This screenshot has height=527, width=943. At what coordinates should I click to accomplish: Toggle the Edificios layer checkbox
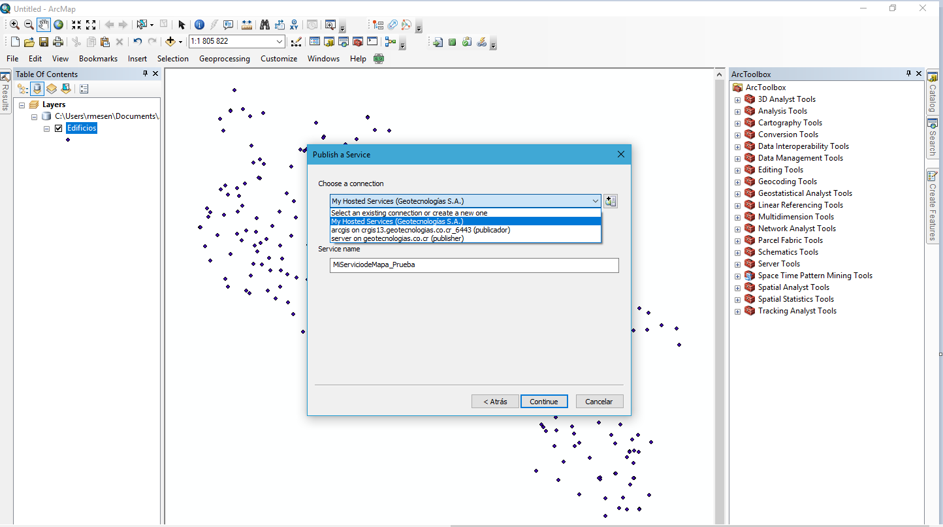(59, 128)
